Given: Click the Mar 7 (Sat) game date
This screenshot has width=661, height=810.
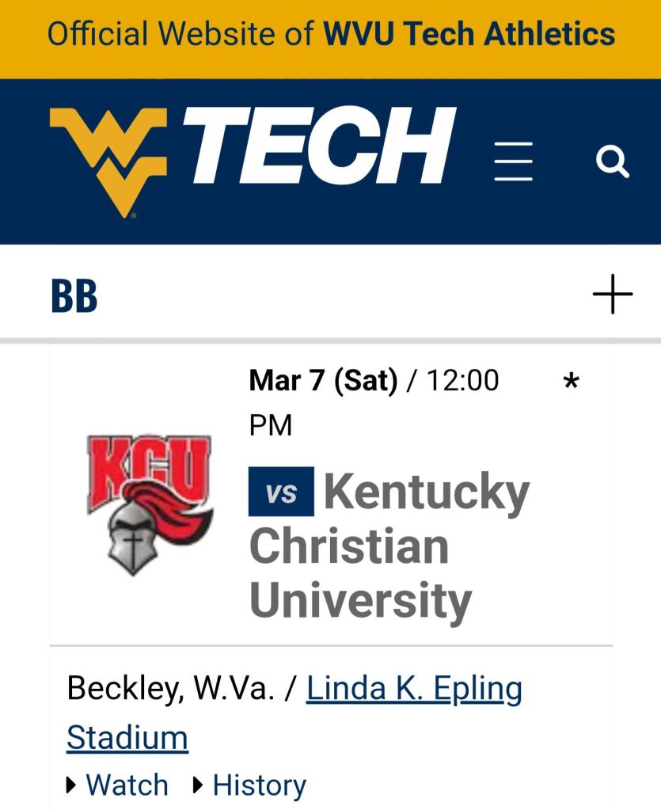Looking at the screenshot, I should (323, 381).
